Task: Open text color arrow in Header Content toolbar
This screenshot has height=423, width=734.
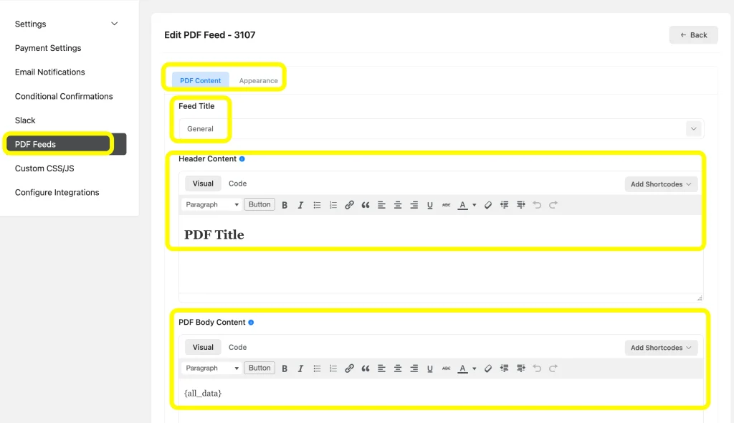Action: (475, 205)
